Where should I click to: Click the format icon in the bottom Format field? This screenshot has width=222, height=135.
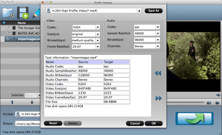click(x=18, y=114)
